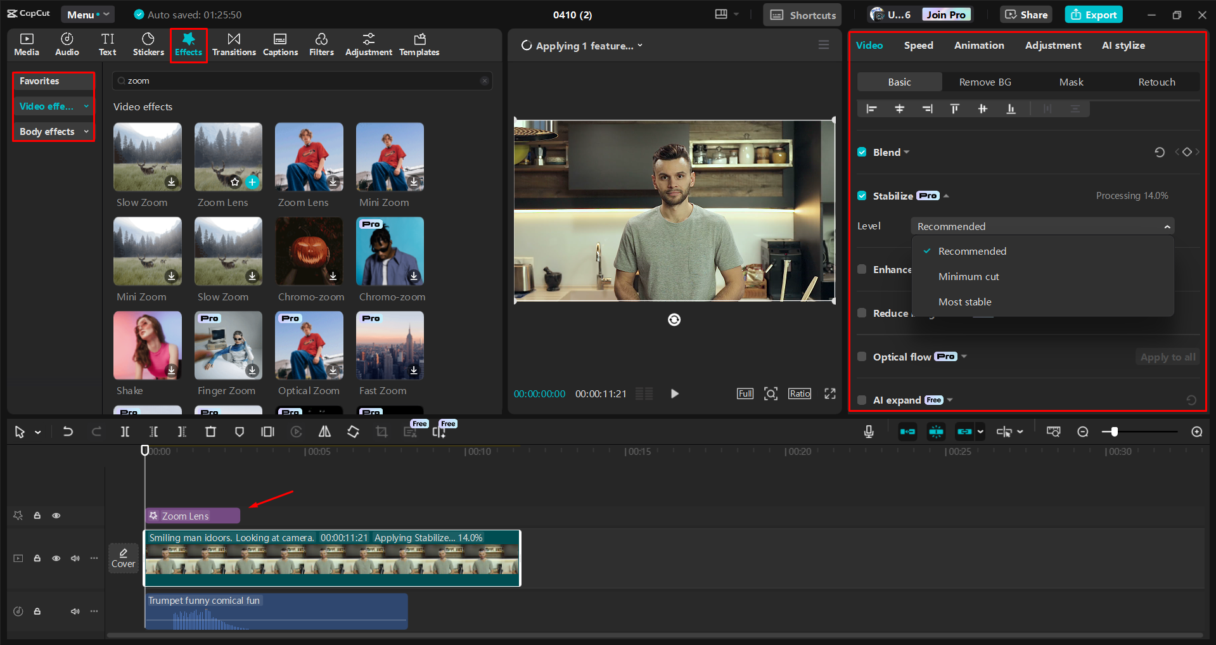
Task: Click the voiceover microphone icon
Action: [x=867, y=431]
